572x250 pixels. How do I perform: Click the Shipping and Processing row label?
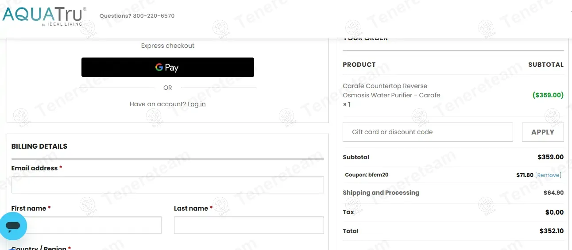(x=381, y=192)
